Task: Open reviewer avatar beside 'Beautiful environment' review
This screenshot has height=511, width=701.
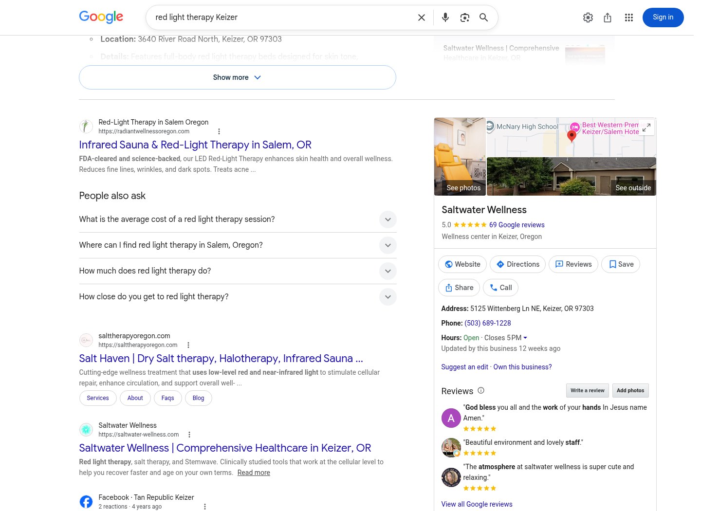Action: click(451, 448)
